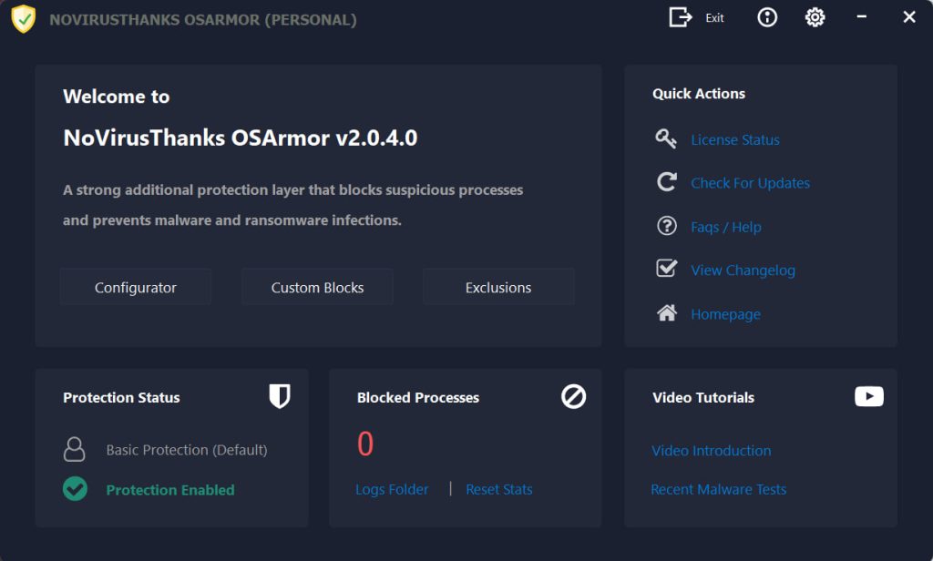The width and height of the screenshot is (933, 561).
Task: Click the YouTube play icon in Video Tutorials
Action: [868, 396]
